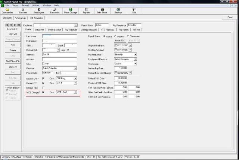Viewport: 239px width, 160px height.
Task: Switch to the Direct Deposit tab
Action: 55,29
